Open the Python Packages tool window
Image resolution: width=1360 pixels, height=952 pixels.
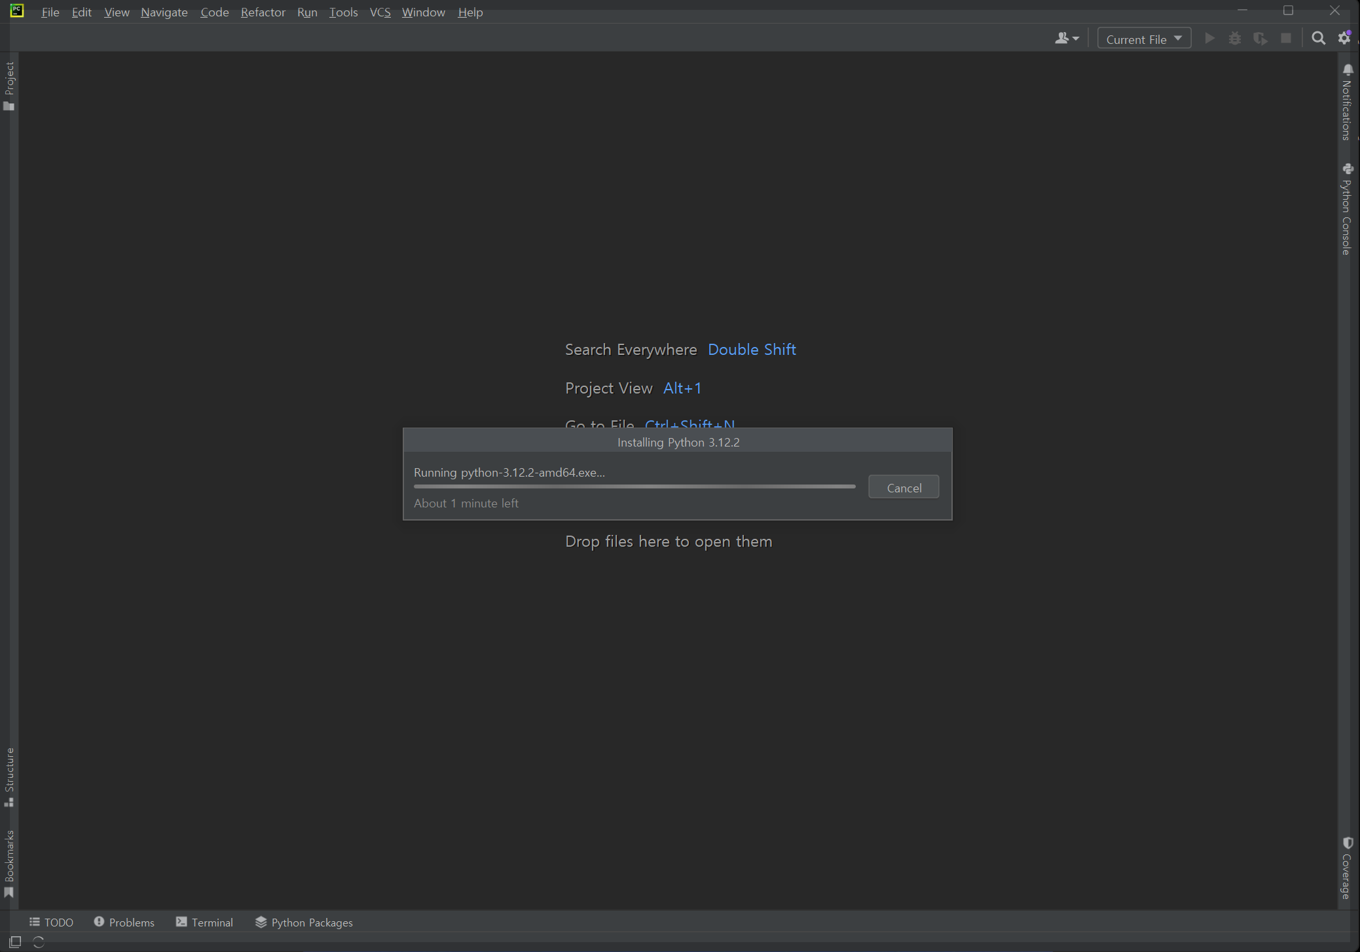pos(304,922)
